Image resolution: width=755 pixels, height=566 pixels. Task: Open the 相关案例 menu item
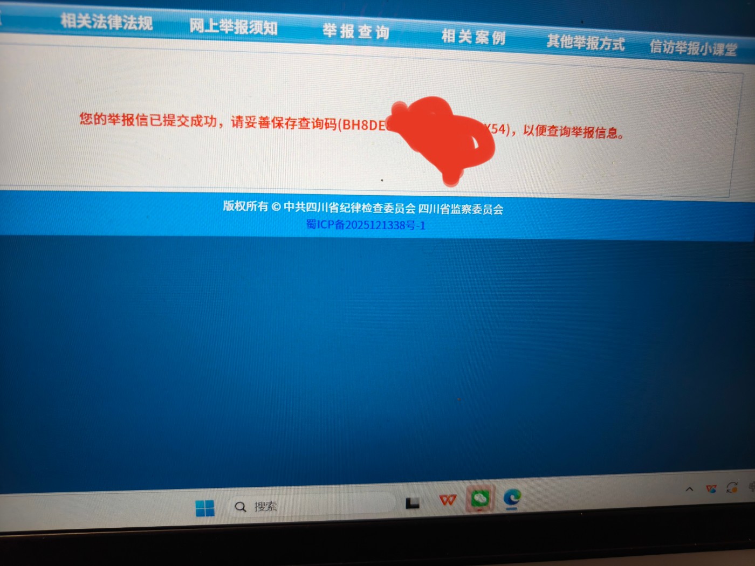click(473, 37)
